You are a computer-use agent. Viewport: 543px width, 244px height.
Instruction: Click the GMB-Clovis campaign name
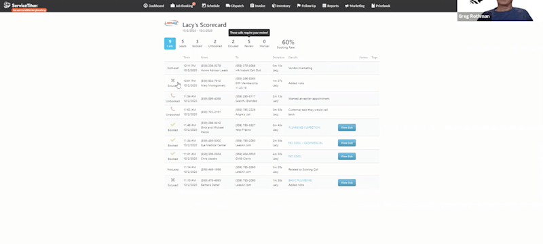244,159
